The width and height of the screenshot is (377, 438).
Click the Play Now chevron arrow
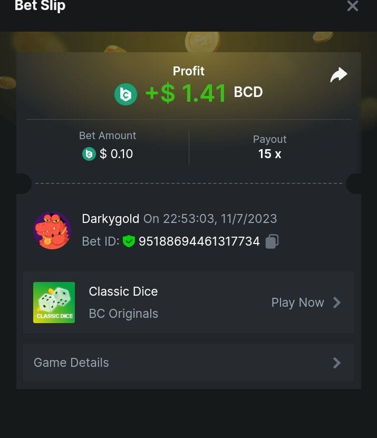337,303
